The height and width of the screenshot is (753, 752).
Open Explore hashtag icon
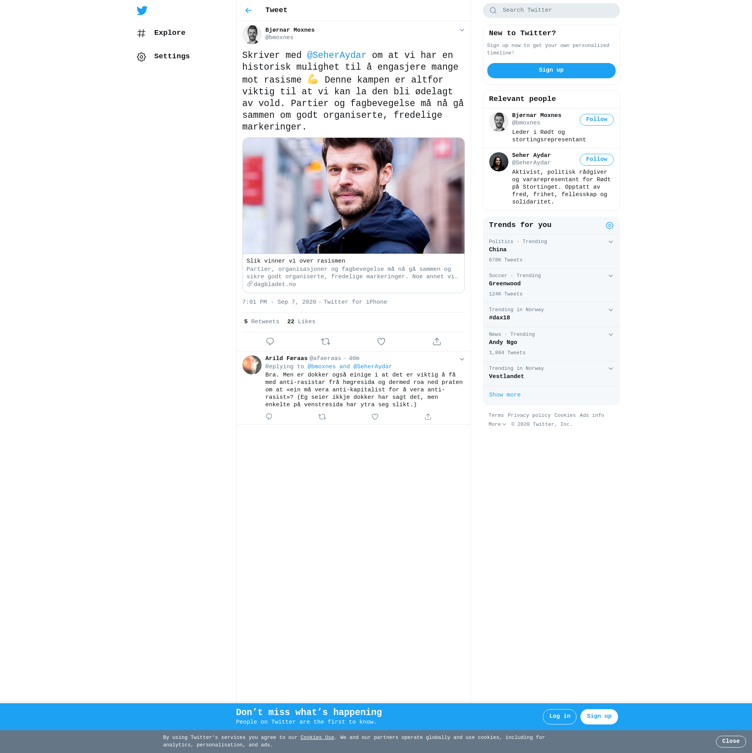click(141, 33)
